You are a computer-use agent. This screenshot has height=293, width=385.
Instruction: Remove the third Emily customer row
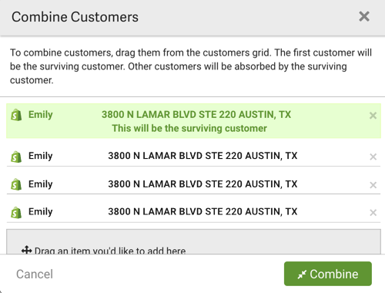click(x=373, y=185)
